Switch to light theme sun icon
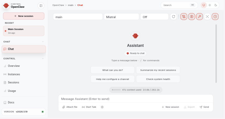 tap(210, 5)
